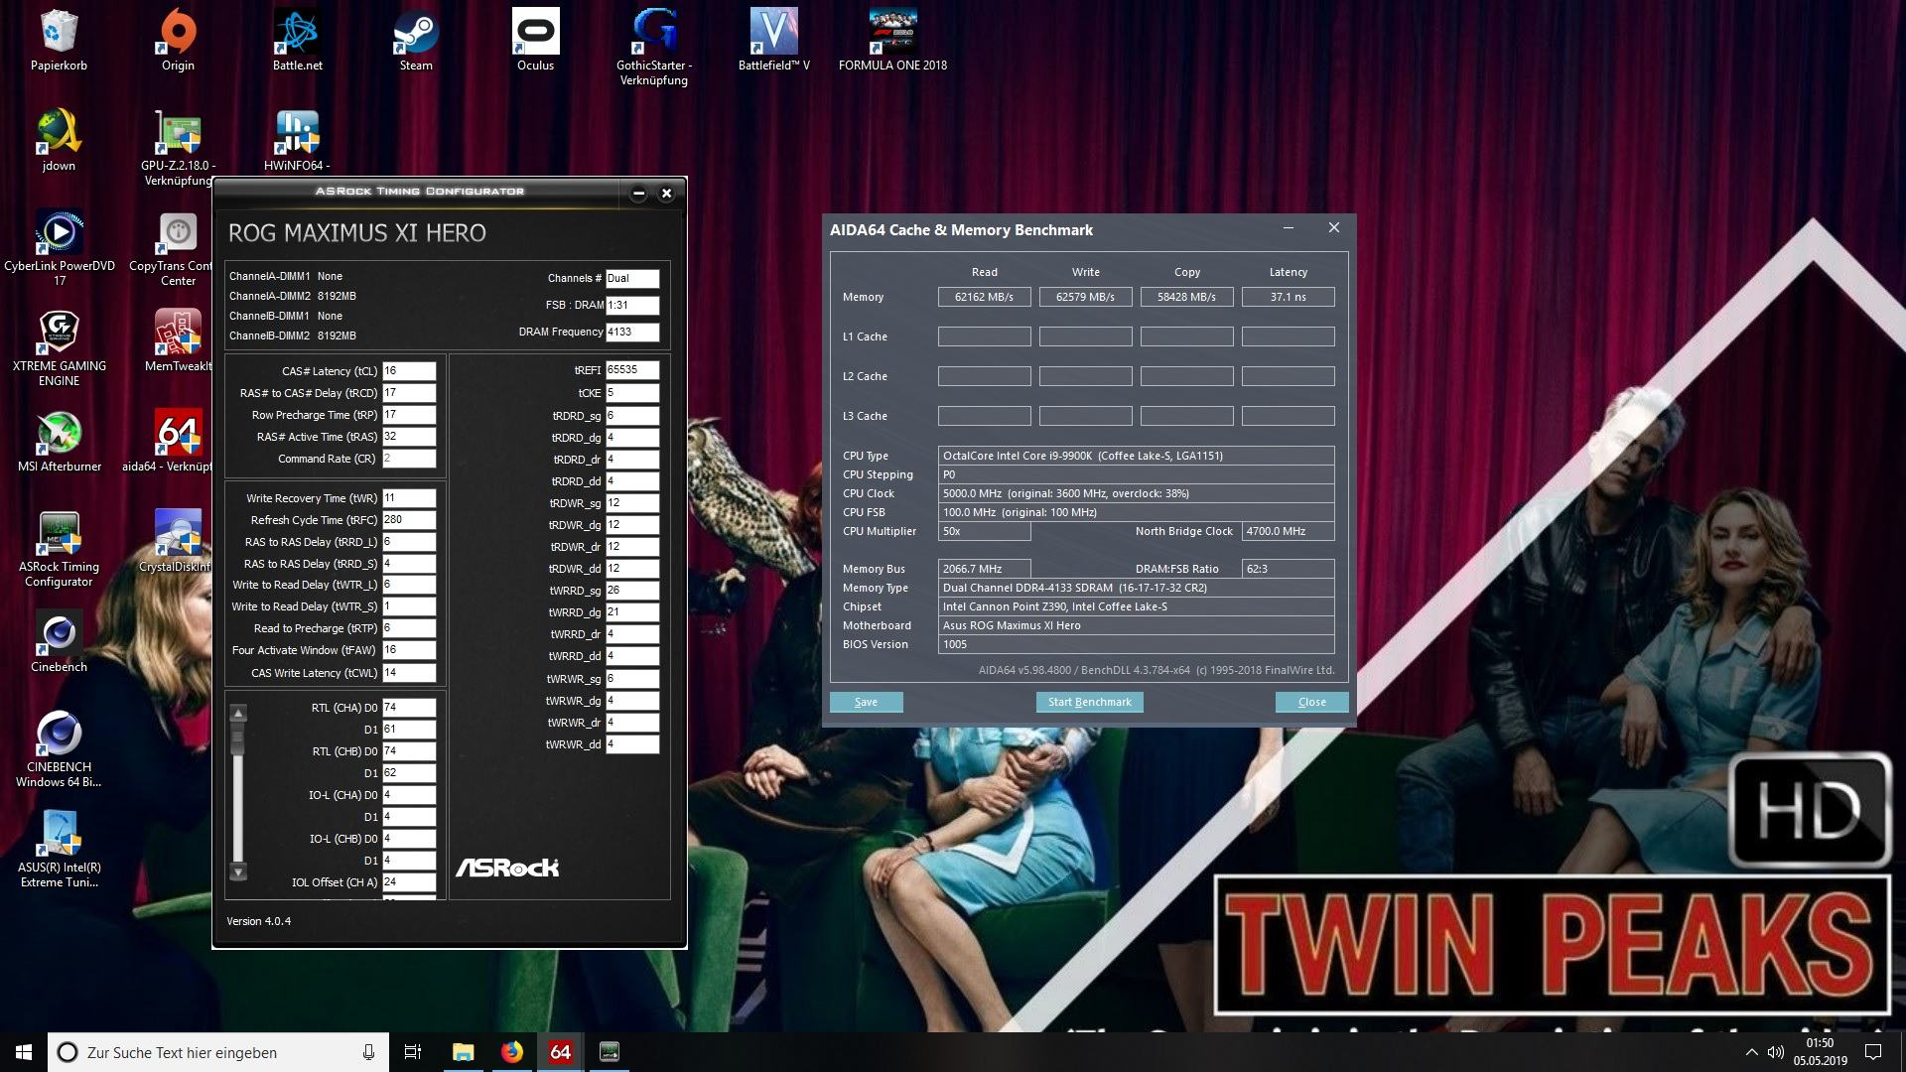
Task: Select the GothicStarter shortcut icon
Action: pos(654,48)
